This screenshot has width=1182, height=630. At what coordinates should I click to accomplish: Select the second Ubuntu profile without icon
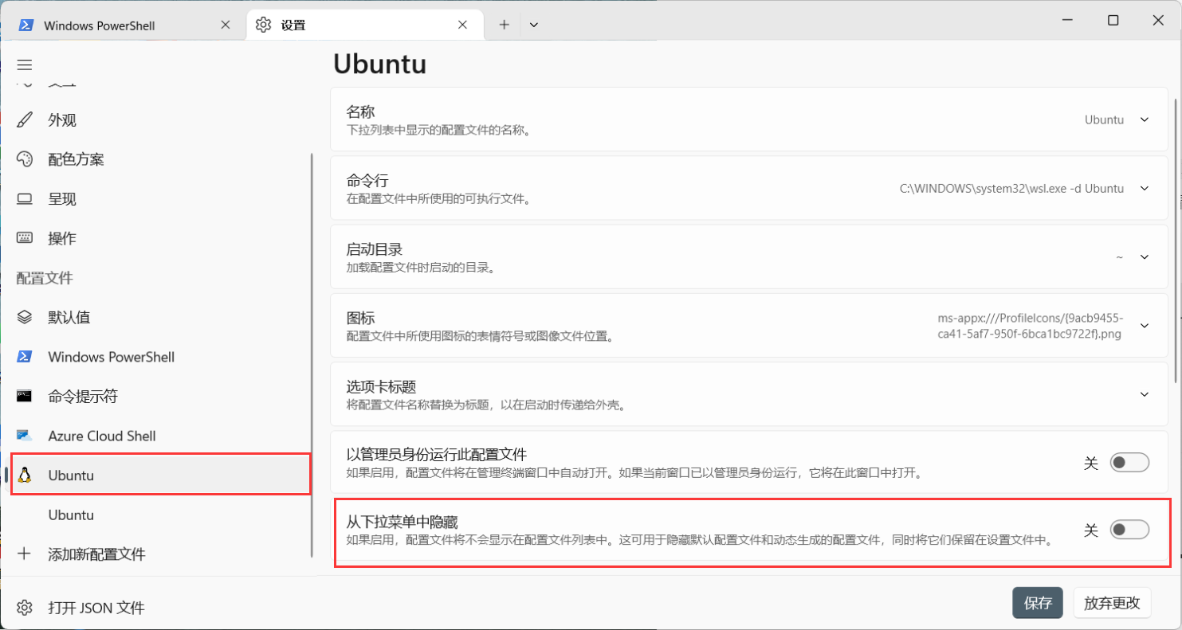coord(159,515)
